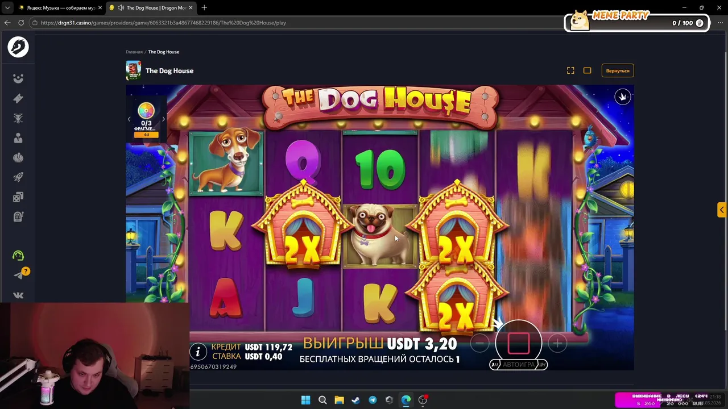Go back in the browser

tap(7, 23)
